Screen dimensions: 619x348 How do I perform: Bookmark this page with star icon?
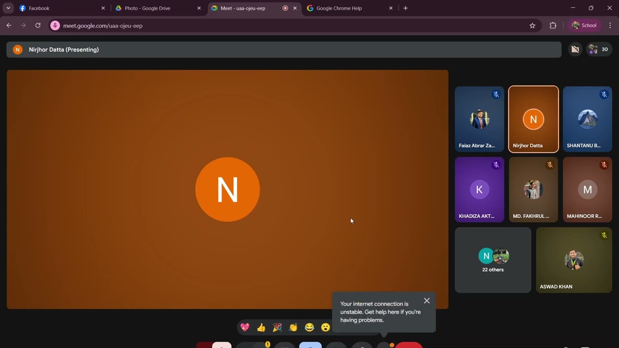point(532,26)
